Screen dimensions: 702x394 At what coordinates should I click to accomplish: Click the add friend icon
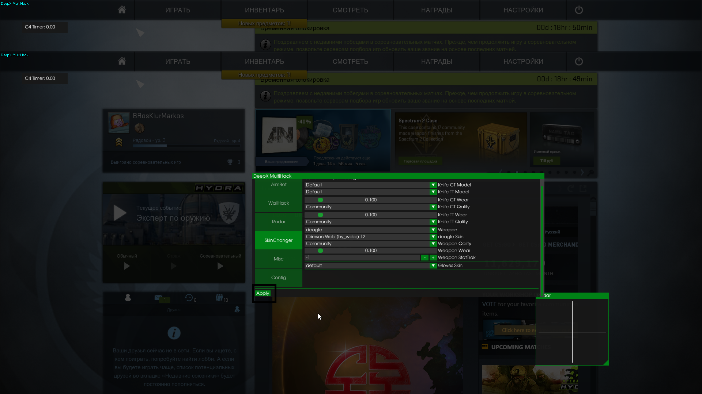click(x=237, y=309)
